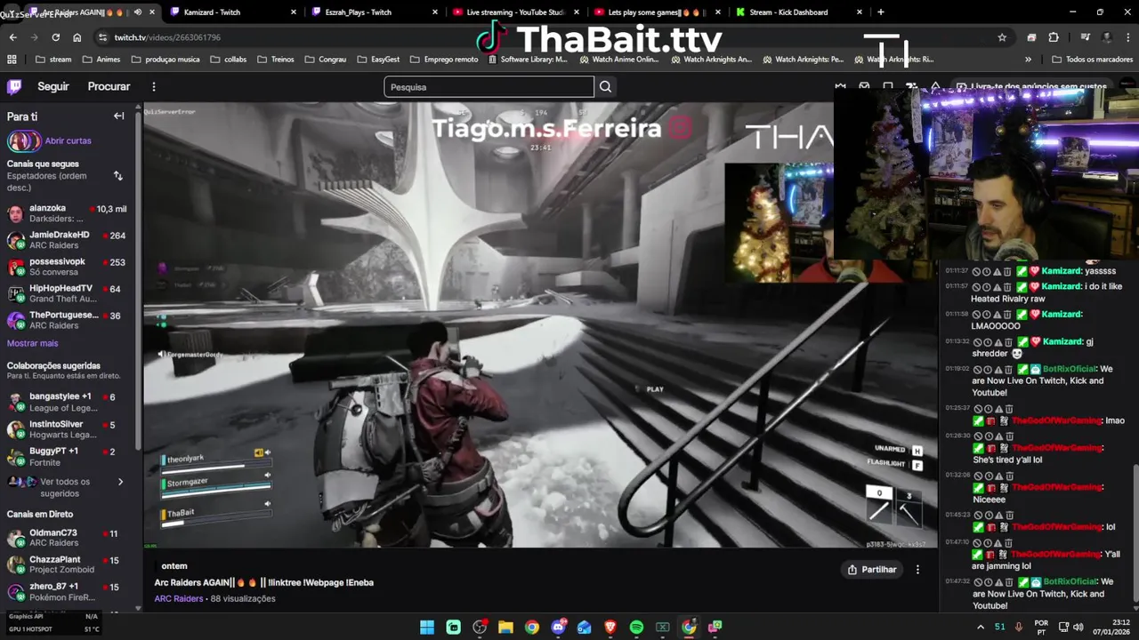1139x640 pixels.
Task: Open a new browser tab
Action: (880, 12)
